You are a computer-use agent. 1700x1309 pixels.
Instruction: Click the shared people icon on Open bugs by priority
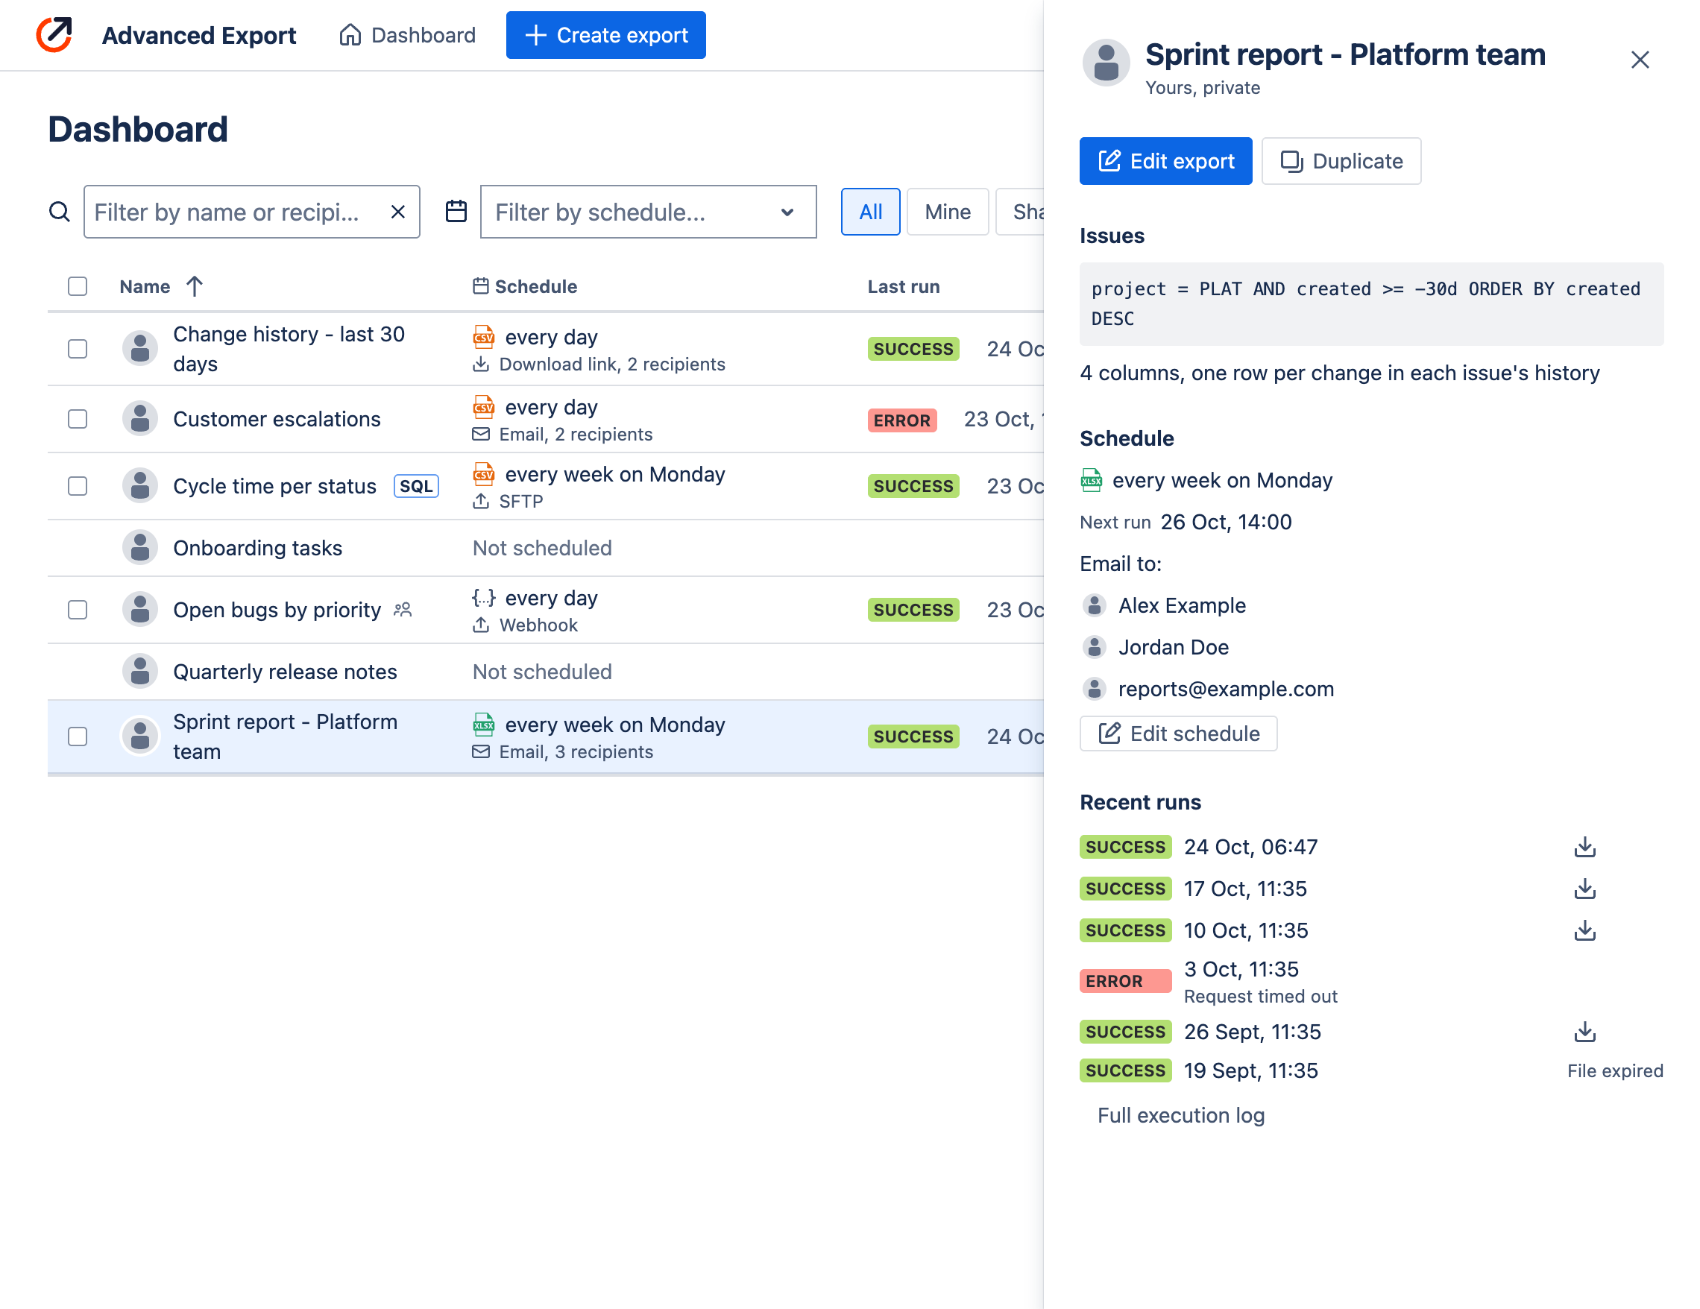403,609
